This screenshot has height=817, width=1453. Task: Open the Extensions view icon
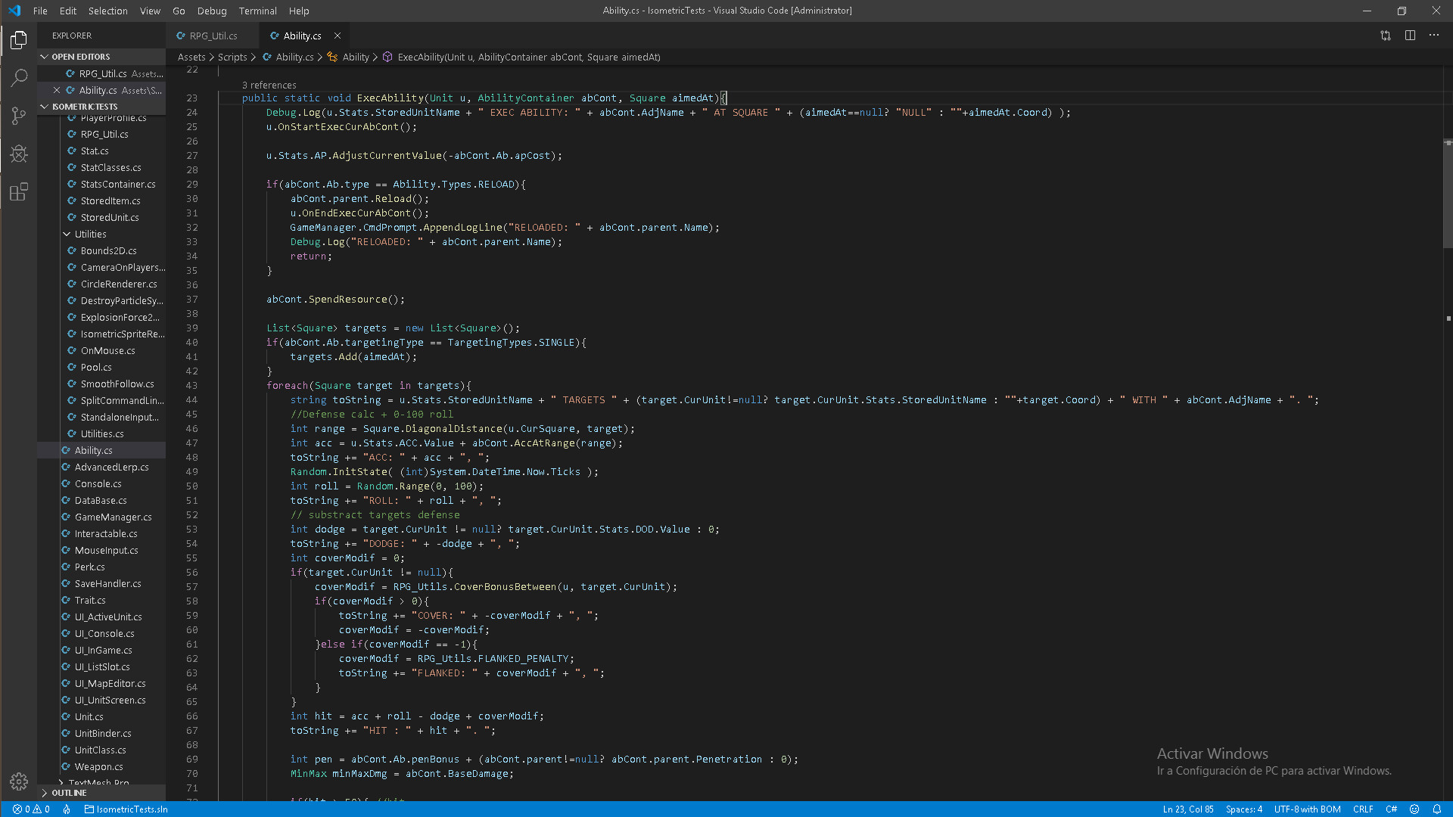pos(19,192)
